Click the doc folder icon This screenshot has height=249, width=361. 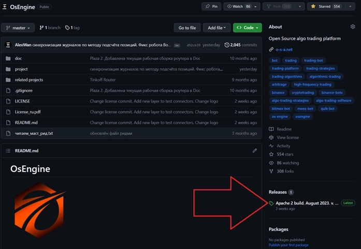point(8,58)
